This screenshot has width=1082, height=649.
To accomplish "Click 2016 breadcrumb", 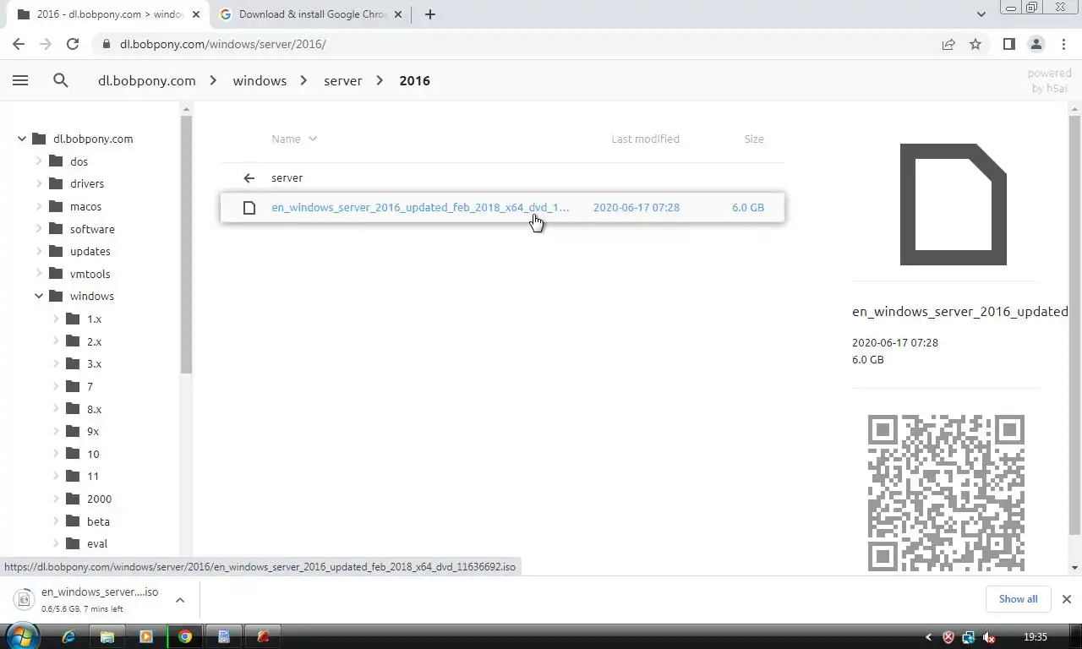I will click(414, 80).
